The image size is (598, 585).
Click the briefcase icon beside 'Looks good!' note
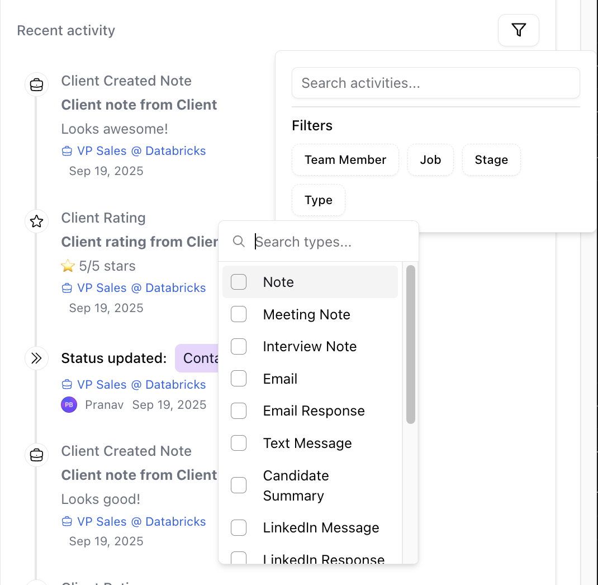tap(37, 455)
